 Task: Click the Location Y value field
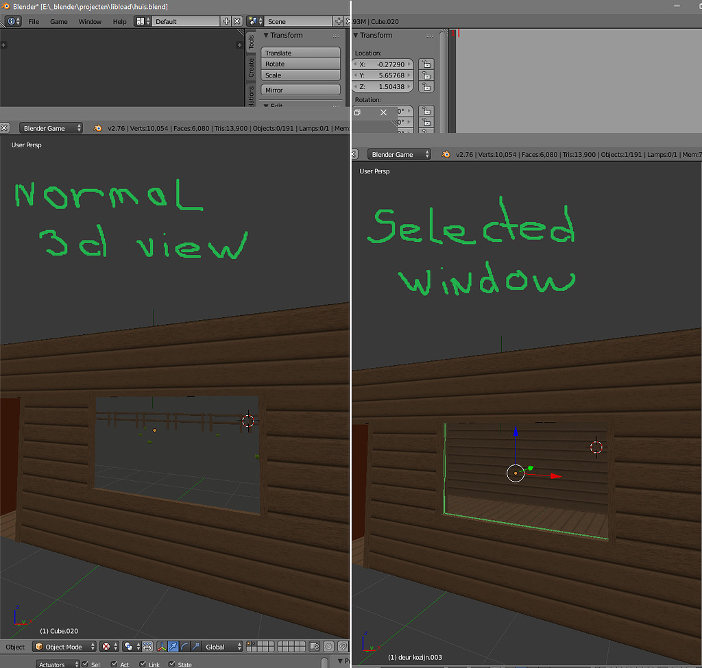coord(383,75)
